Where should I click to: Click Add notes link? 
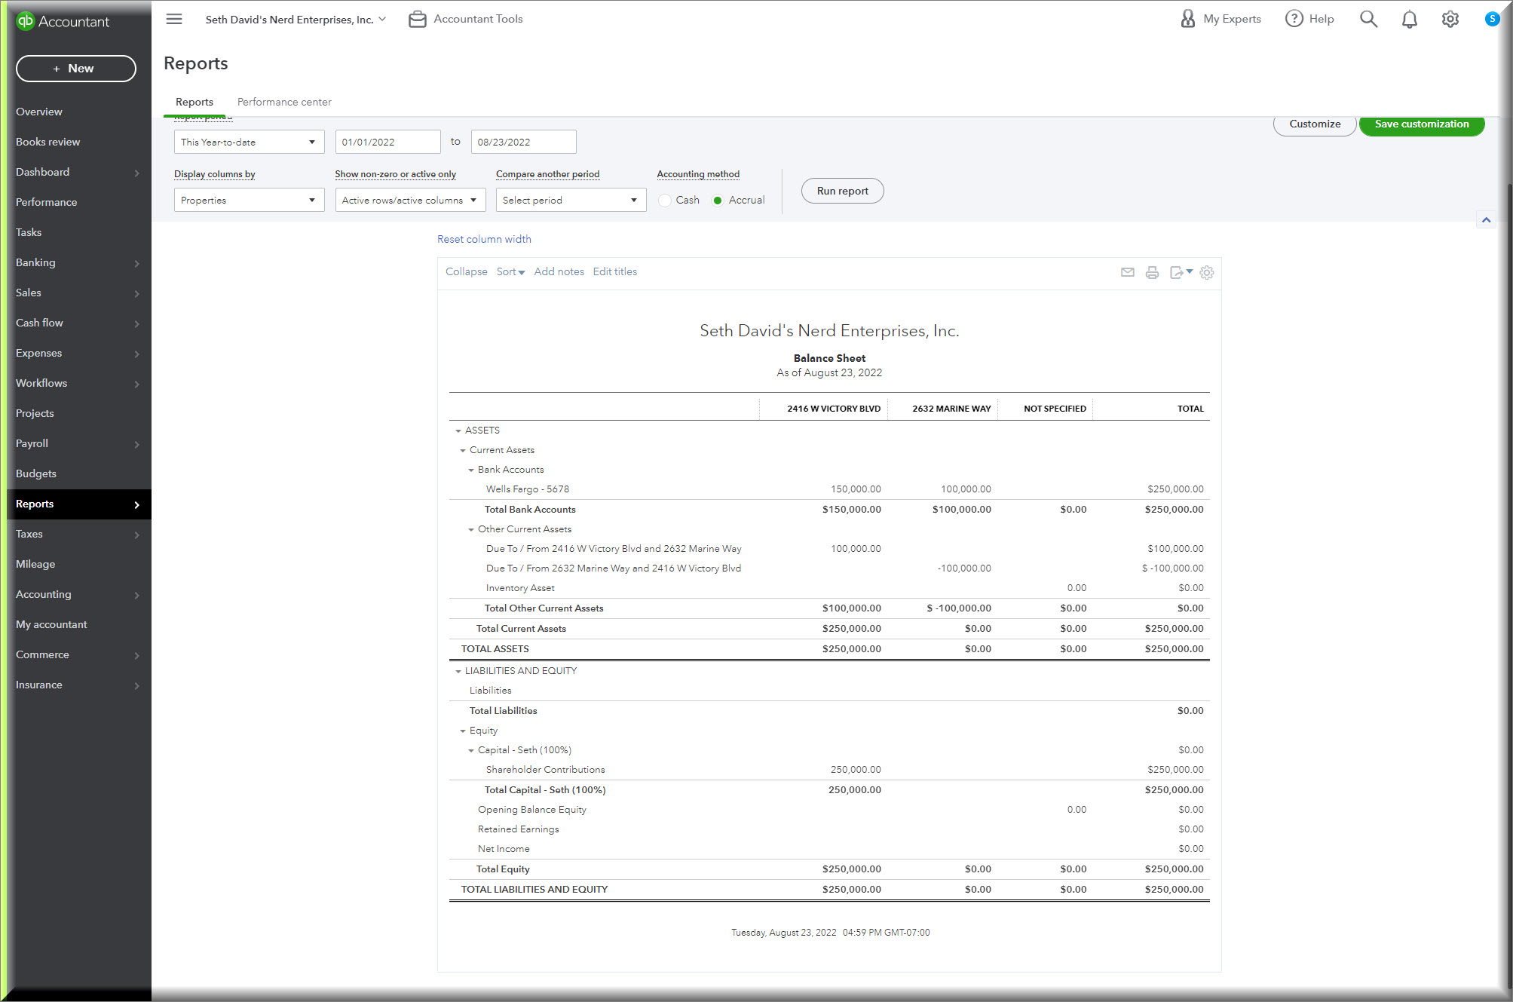click(559, 271)
